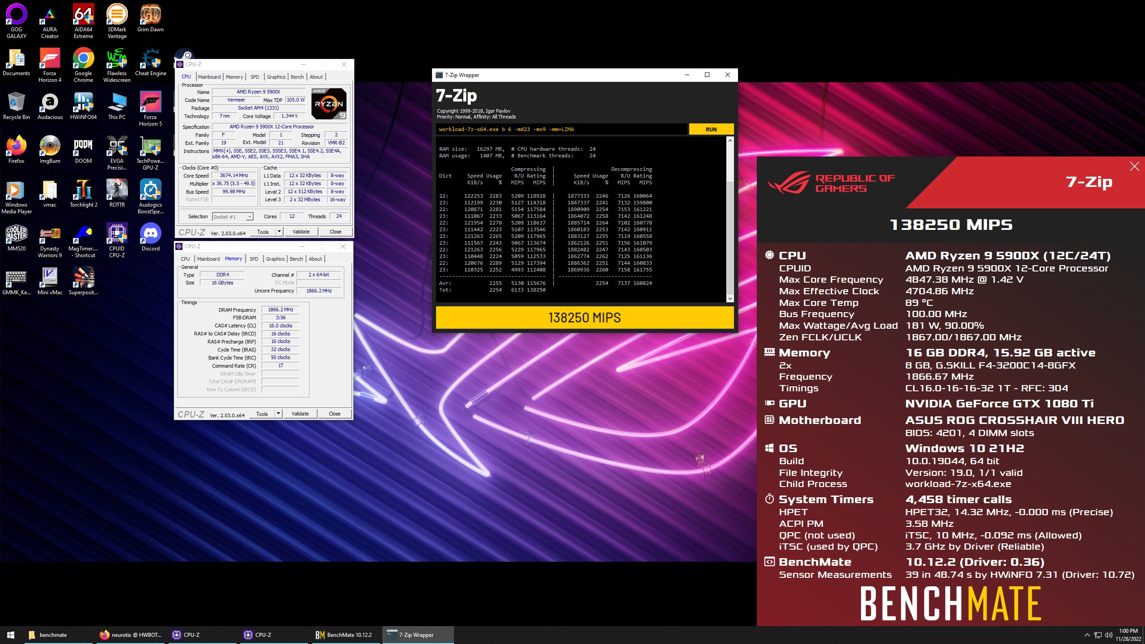Launch ImgBurn desktop icon

[50, 149]
